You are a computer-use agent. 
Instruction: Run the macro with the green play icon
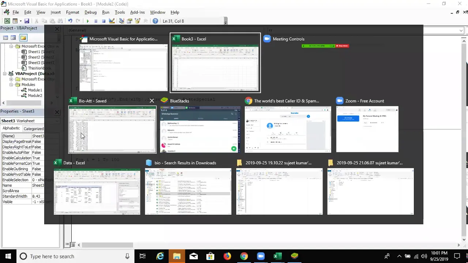click(87, 21)
